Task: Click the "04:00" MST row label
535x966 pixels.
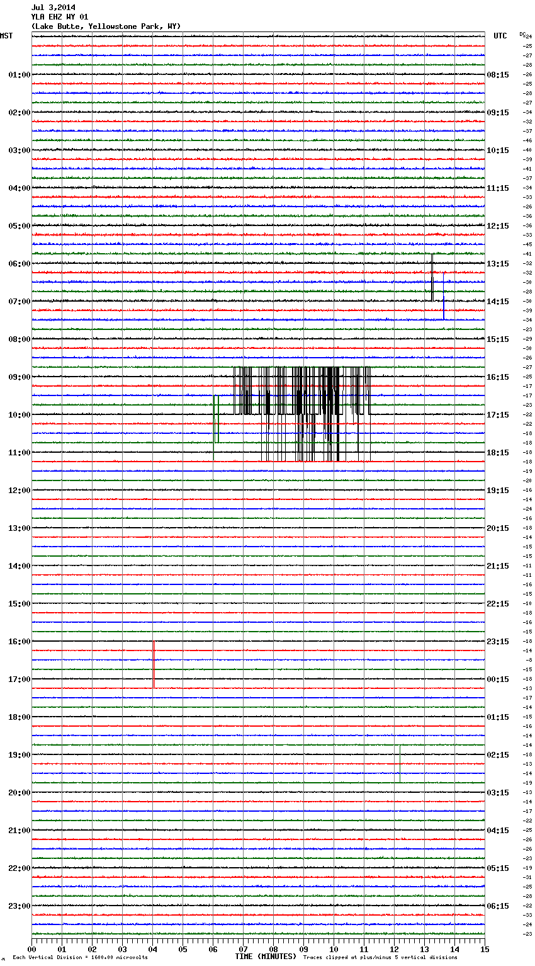Action: [20, 188]
